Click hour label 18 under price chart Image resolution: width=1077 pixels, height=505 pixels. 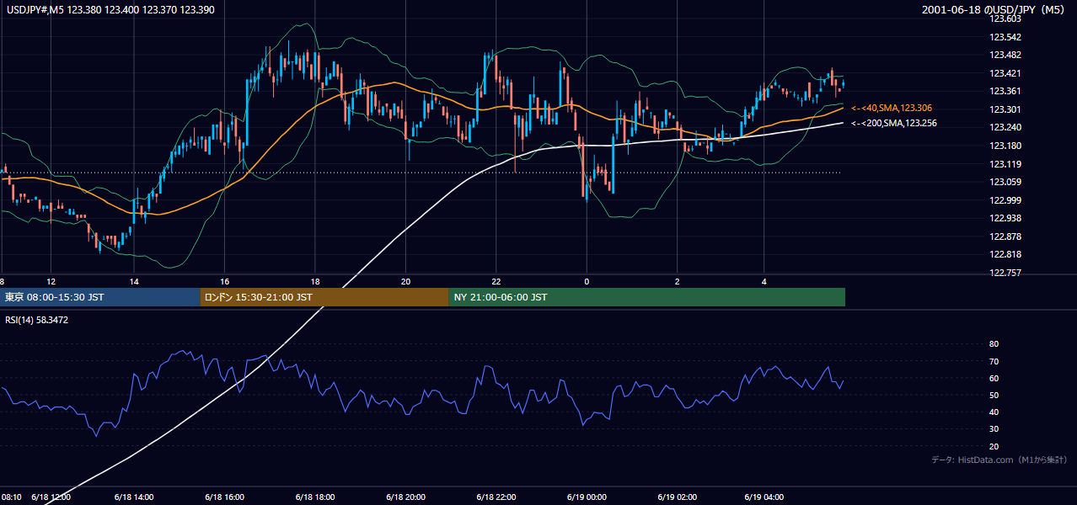(315, 281)
